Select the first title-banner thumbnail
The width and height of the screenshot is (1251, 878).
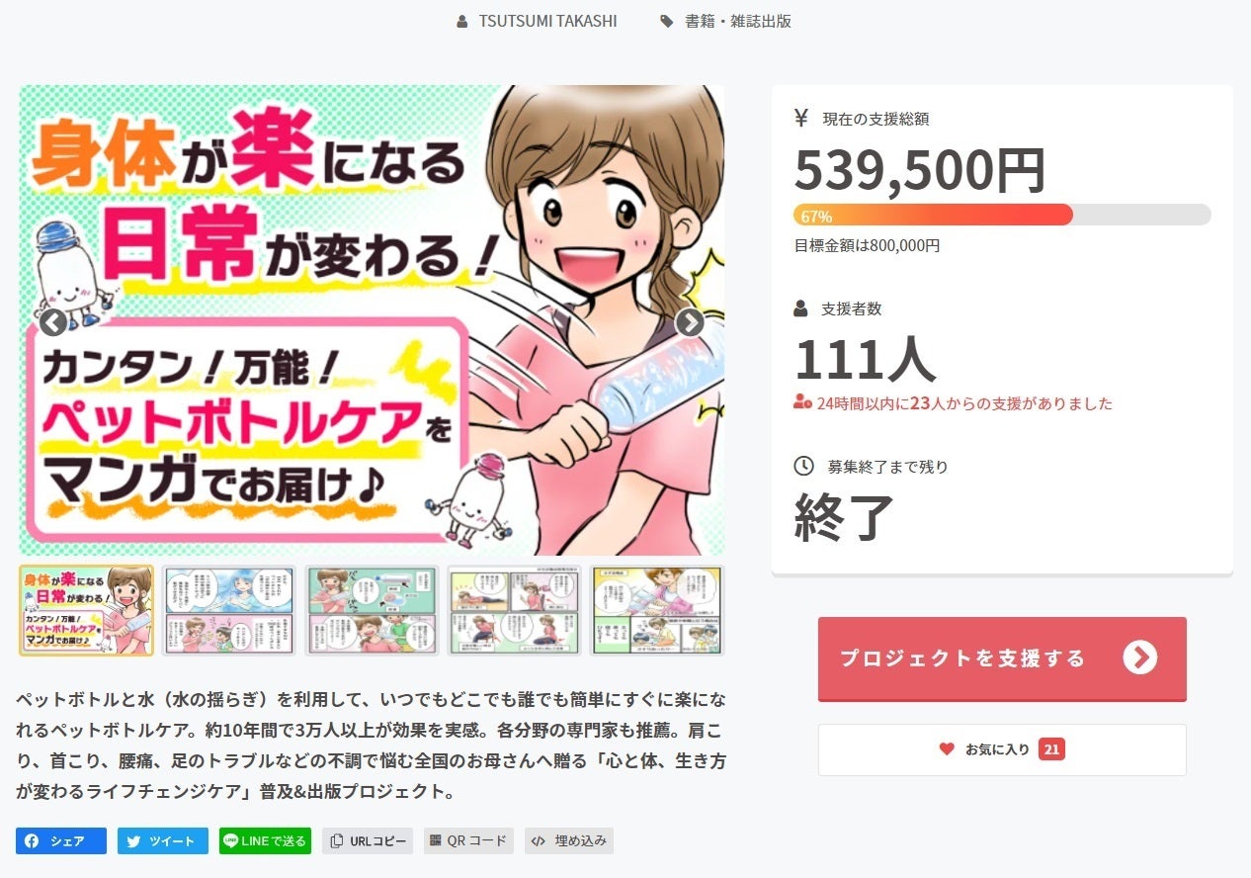(x=87, y=610)
